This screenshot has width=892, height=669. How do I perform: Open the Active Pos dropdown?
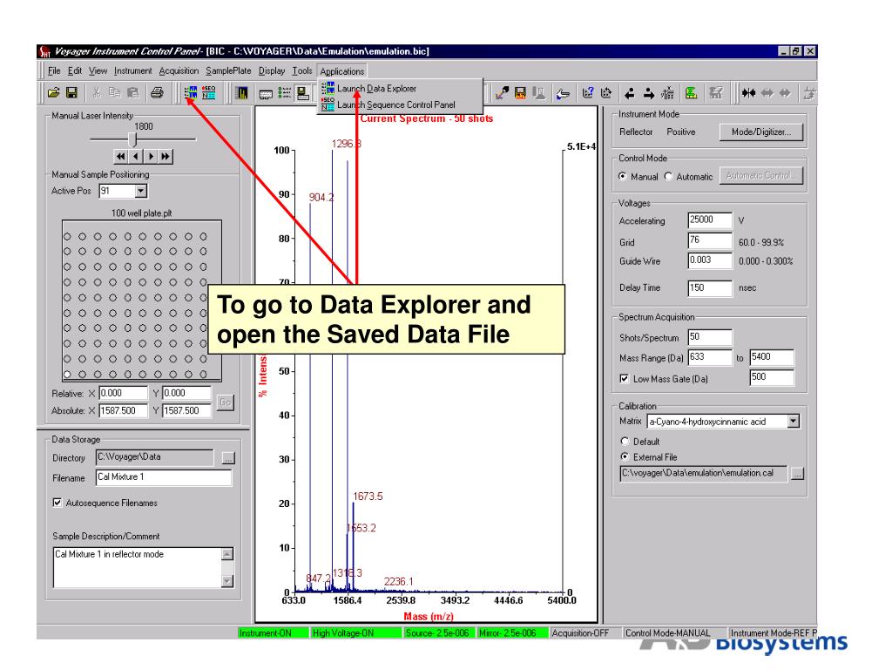(140, 191)
